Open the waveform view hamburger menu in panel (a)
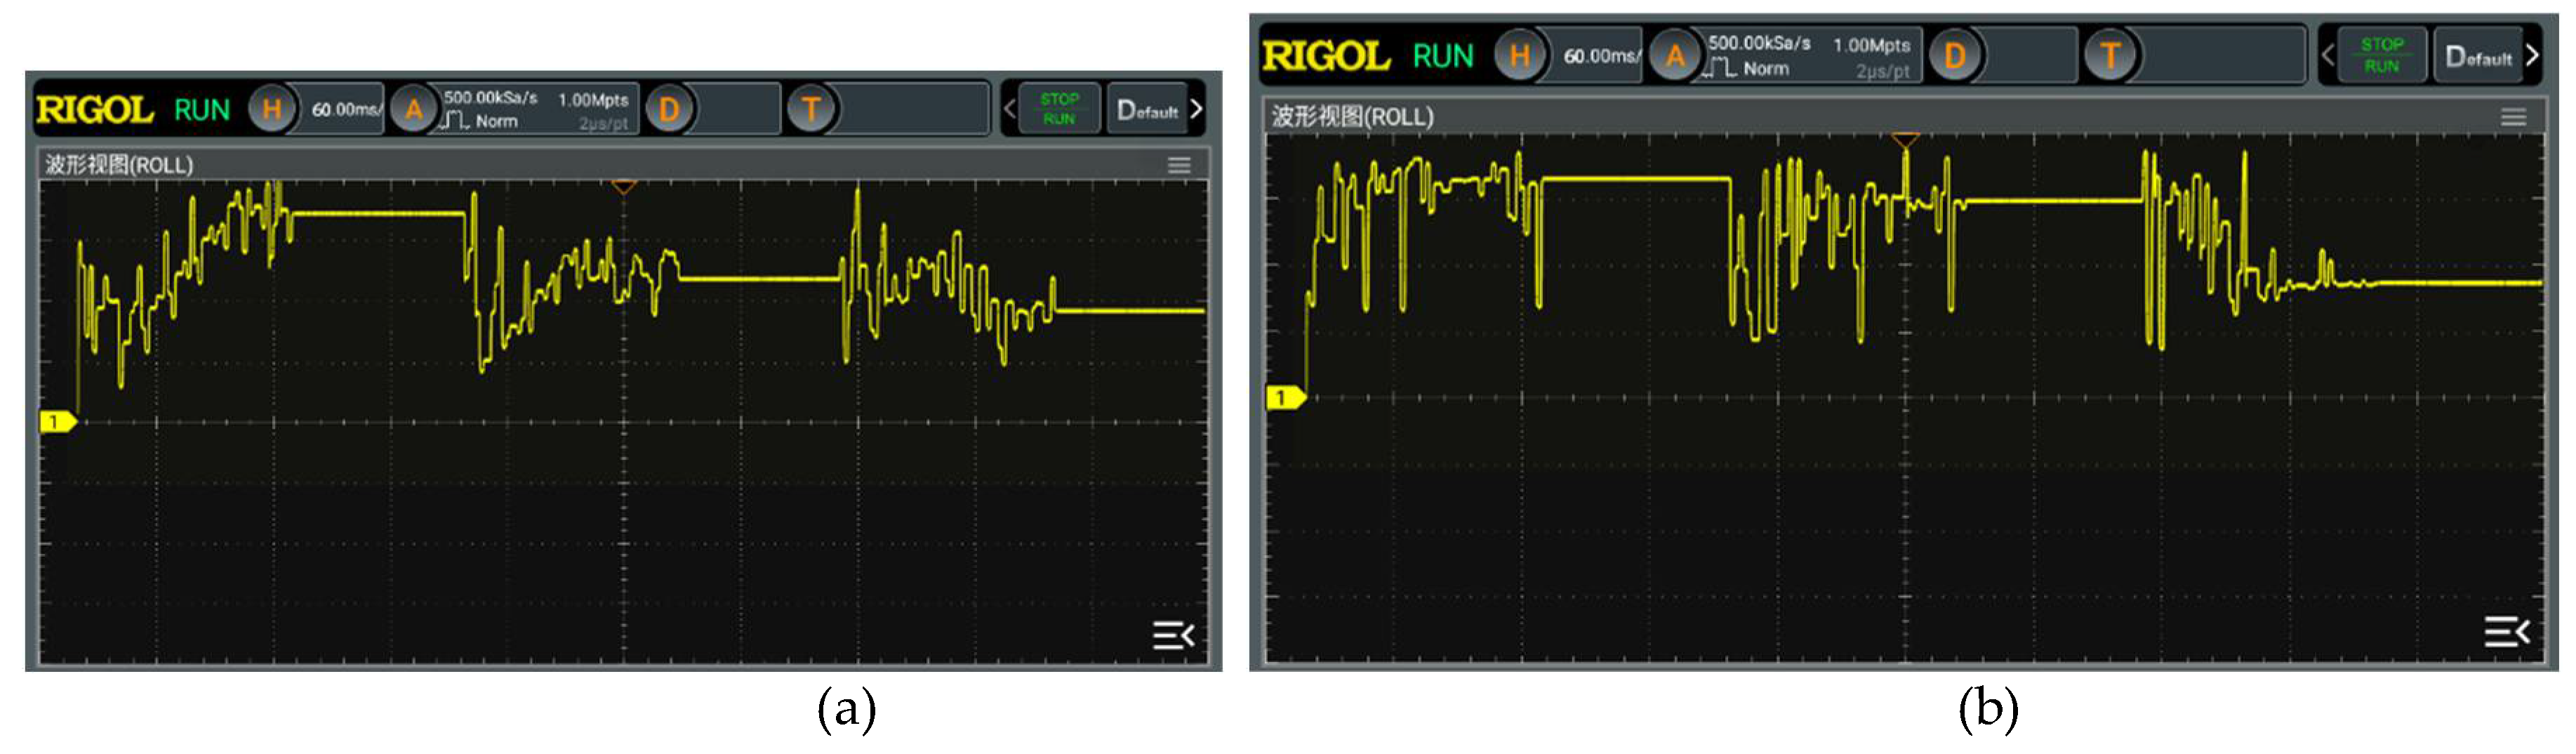The image size is (2576, 754). tap(1179, 165)
